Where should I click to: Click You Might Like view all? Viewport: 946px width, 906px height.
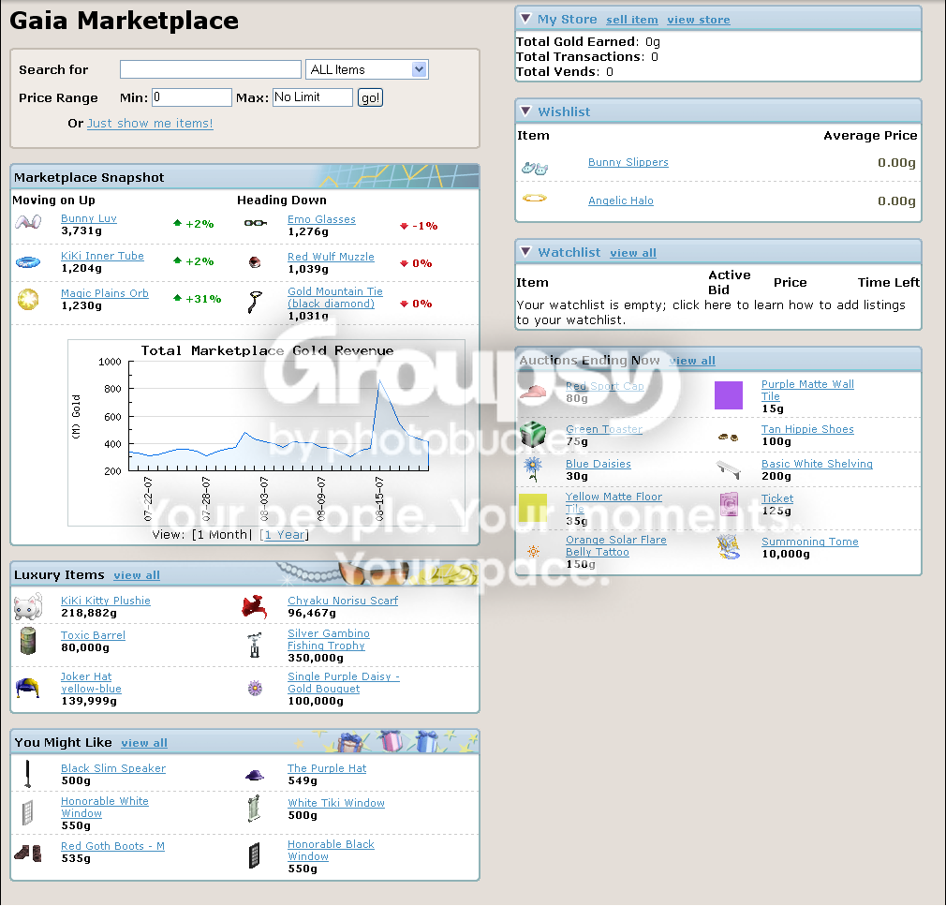[x=144, y=743]
